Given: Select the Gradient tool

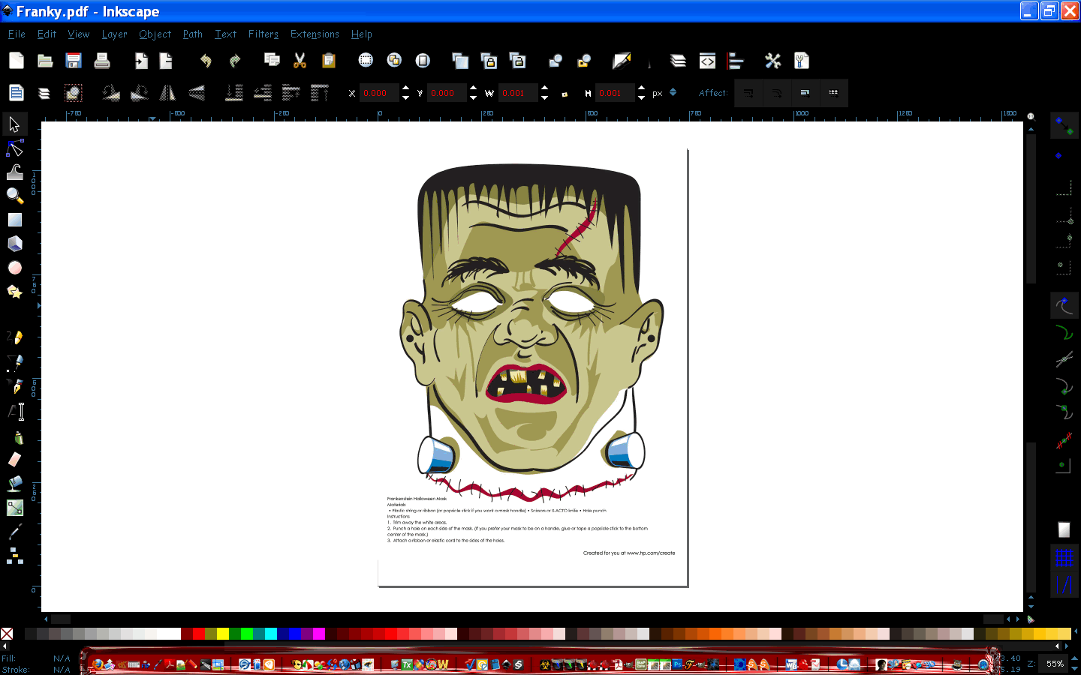Looking at the screenshot, I should click(14, 508).
